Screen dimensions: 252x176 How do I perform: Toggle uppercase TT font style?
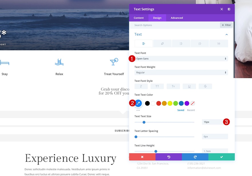click(x=157, y=86)
